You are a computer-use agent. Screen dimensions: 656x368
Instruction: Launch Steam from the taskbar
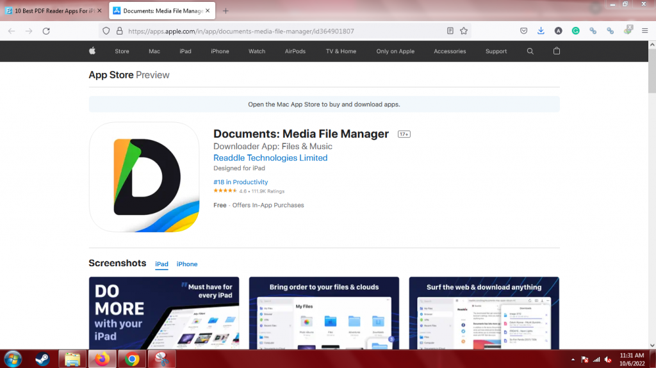tap(43, 359)
